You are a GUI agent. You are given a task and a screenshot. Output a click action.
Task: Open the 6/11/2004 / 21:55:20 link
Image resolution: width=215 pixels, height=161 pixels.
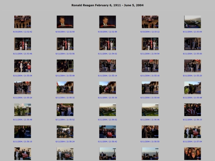[192, 76]
